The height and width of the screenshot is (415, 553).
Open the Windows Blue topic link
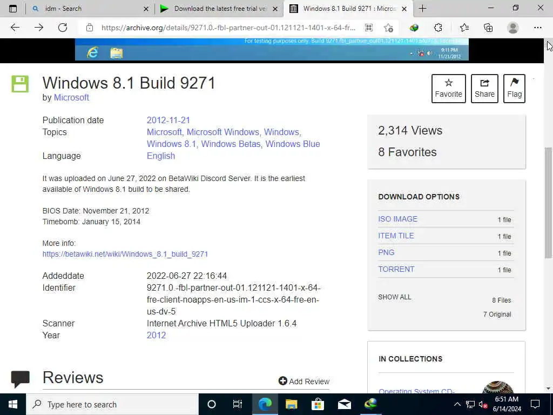293,144
